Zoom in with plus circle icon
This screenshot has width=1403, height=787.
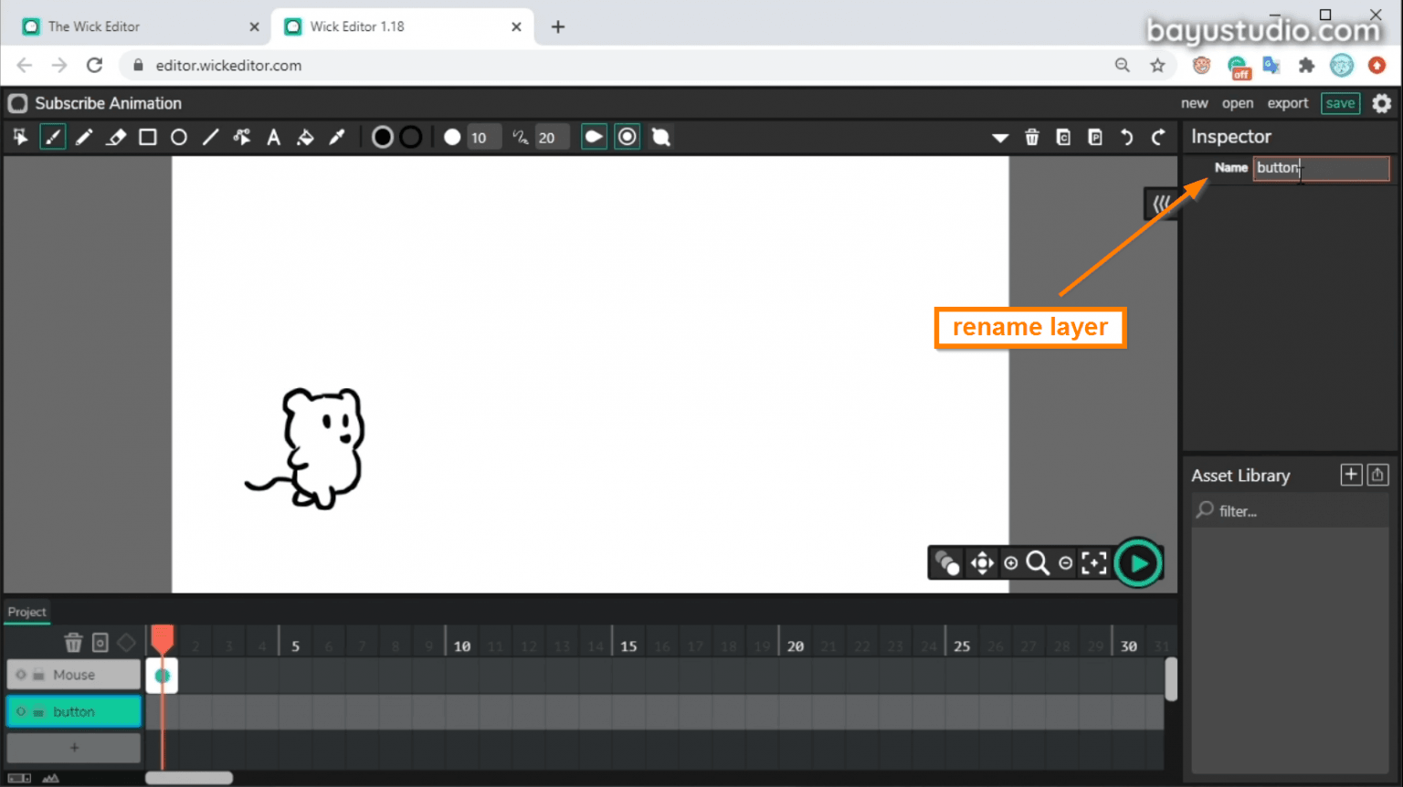click(x=1011, y=563)
